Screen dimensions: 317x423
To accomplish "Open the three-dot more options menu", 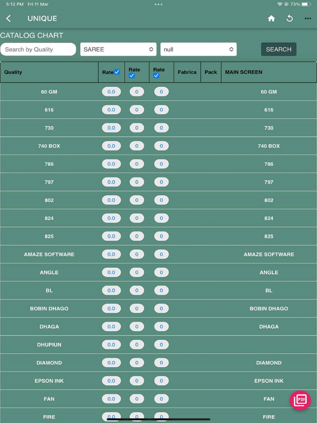I will tap(308, 18).
